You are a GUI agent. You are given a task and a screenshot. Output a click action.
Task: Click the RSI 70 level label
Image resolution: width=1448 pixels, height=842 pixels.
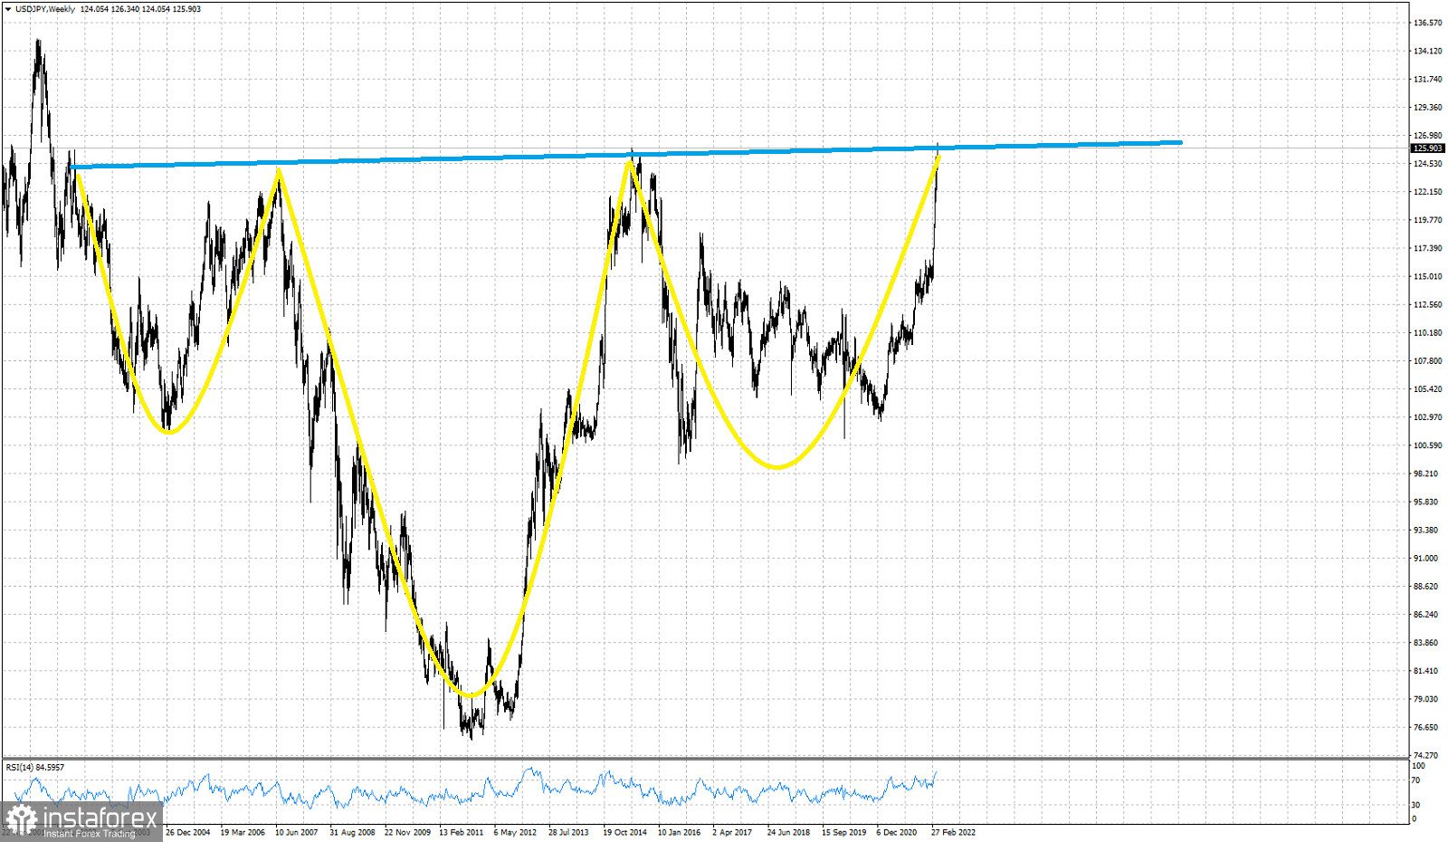(1415, 780)
